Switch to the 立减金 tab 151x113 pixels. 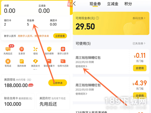[112, 4]
